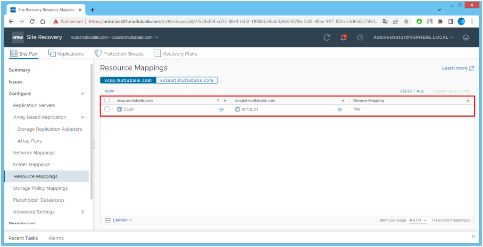Click filter icon on vcsaist.mutlubalik.com column
This screenshot has height=247, width=483.
coord(343,101)
